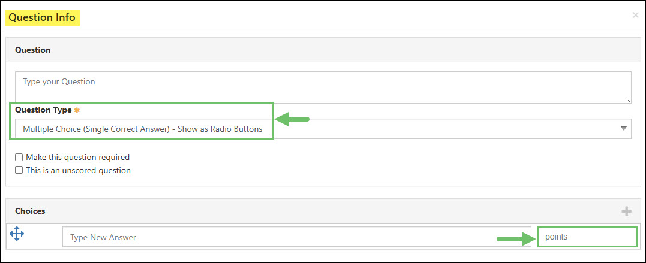
Task: Check This is an unscored question box
Action: (19, 170)
